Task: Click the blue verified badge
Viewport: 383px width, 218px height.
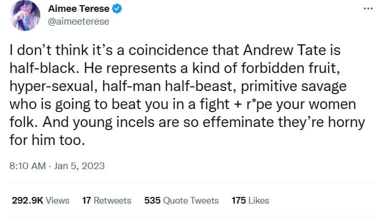Action: point(117,9)
